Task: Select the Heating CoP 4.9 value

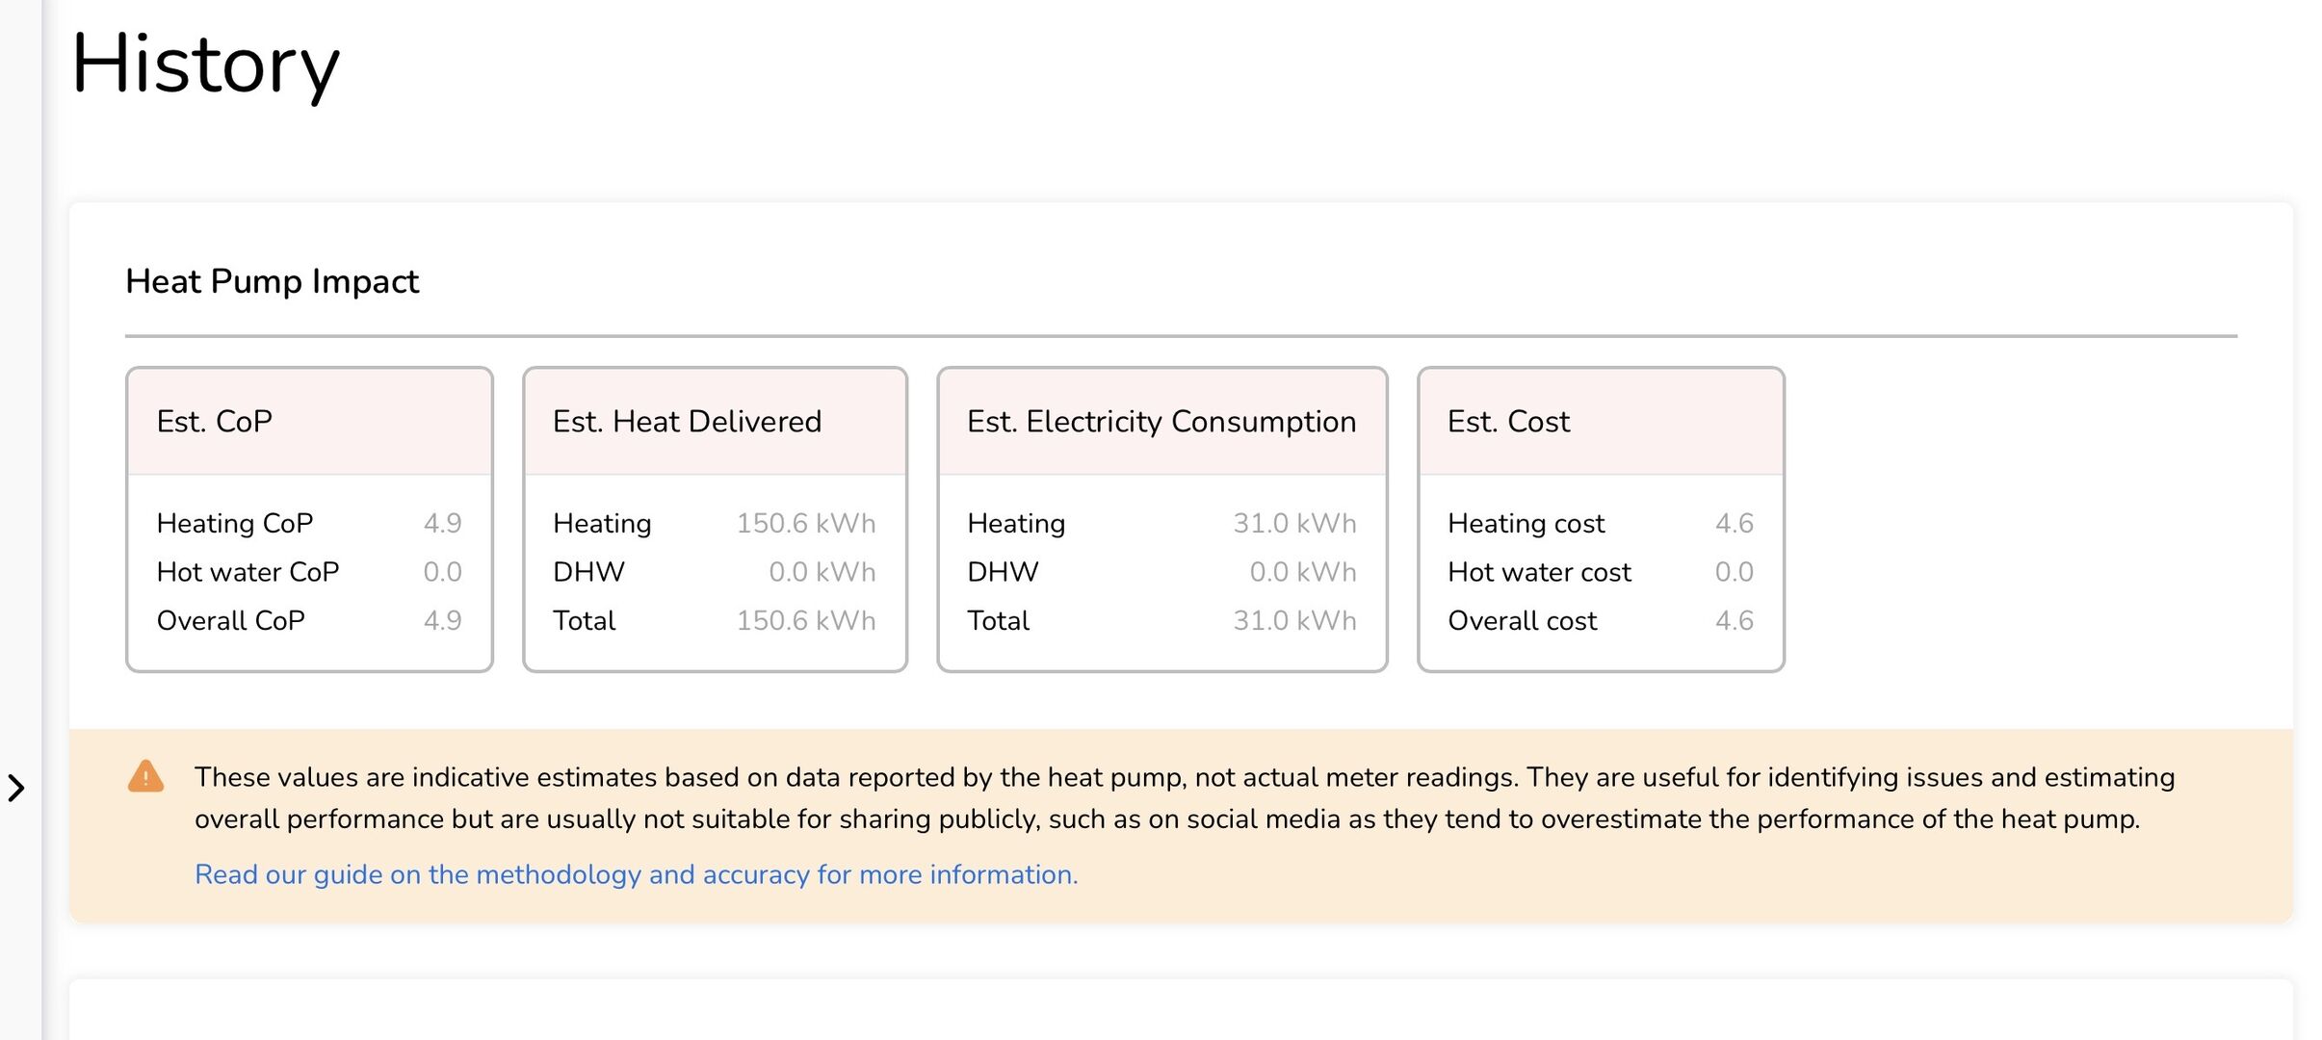Action: pyautogui.click(x=442, y=523)
